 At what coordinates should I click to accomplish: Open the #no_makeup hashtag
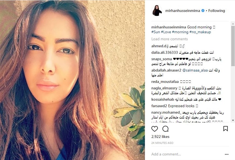coord(200,32)
